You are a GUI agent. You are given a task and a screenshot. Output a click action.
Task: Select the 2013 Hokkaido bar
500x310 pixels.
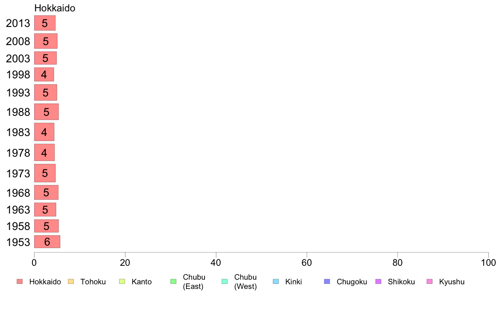[45, 23]
